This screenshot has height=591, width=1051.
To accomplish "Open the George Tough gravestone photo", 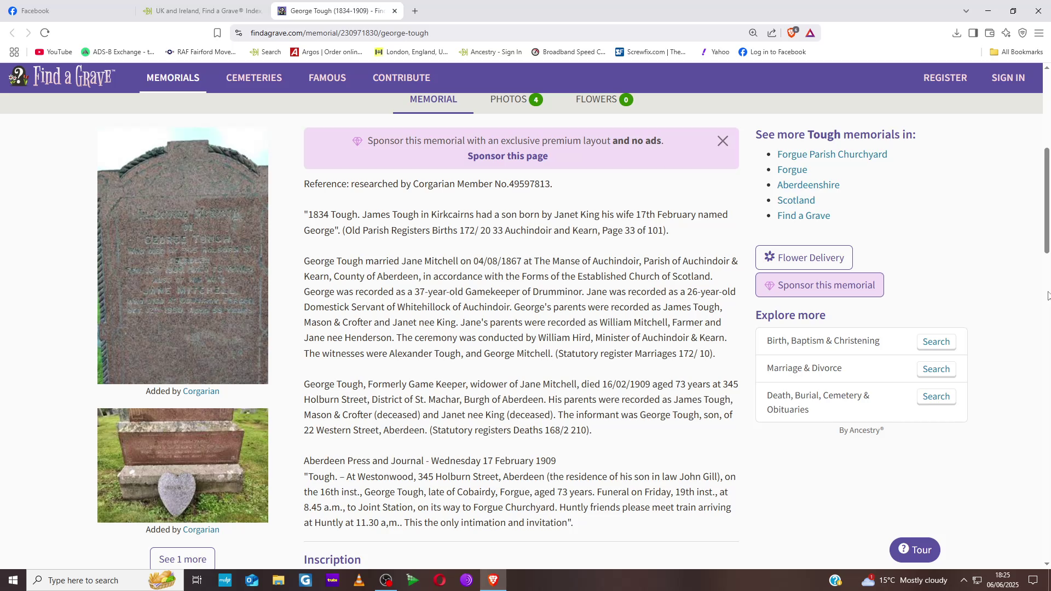I will click(x=182, y=256).
